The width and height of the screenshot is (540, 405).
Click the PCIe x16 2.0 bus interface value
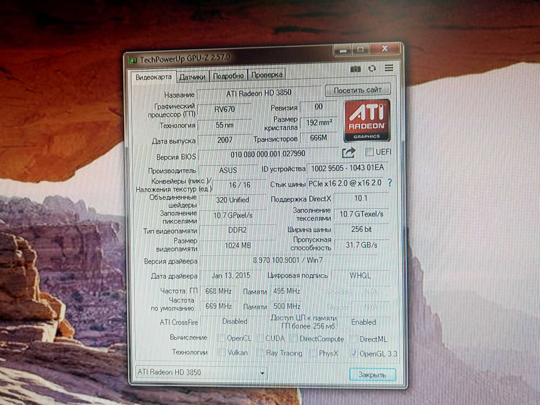pos(345,183)
